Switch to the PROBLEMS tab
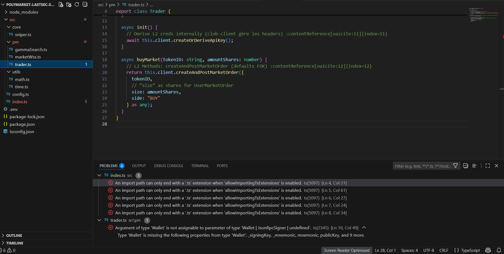The height and width of the screenshot is (254, 504). pyautogui.click(x=112, y=166)
